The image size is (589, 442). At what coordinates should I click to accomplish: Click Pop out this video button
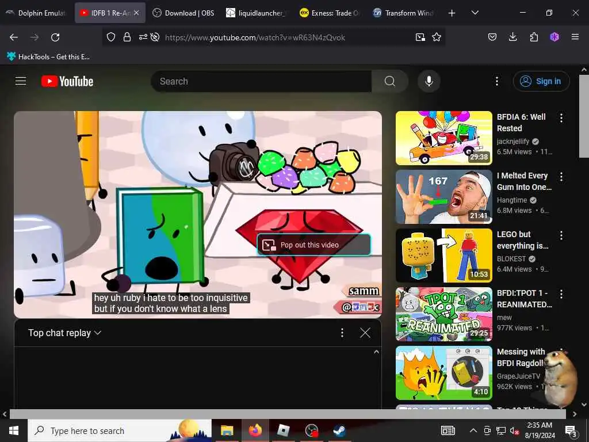(314, 245)
